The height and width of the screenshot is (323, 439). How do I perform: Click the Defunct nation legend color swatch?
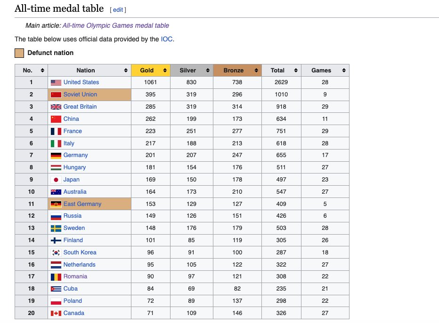(x=19, y=53)
